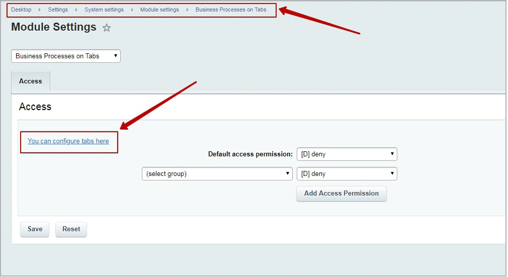Open the Default access permission dropdown
This screenshot has height=277, width=508.
(x=347, y=154)
